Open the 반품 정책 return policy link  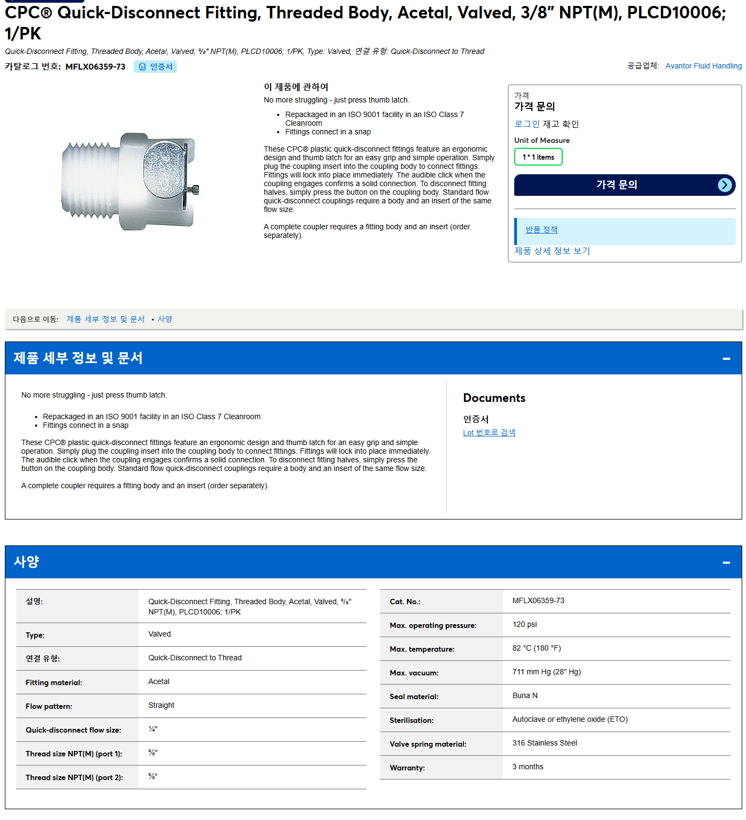(x=541, y=229)
